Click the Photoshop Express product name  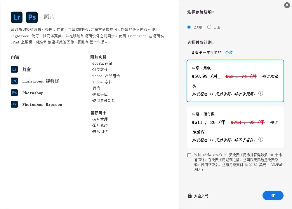pos(42,104)
